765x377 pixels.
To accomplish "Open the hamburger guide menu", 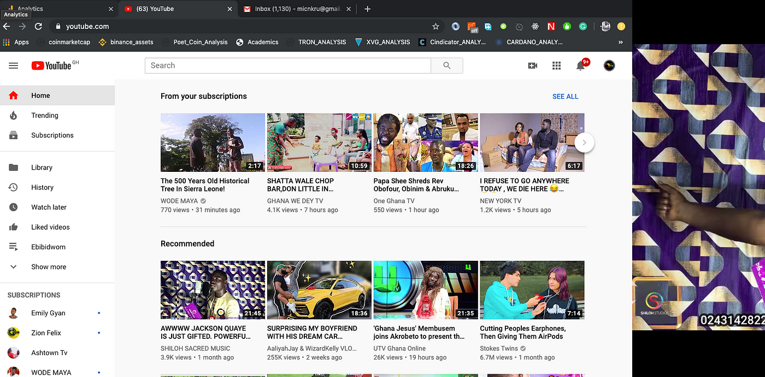I will tap(14, 65).
